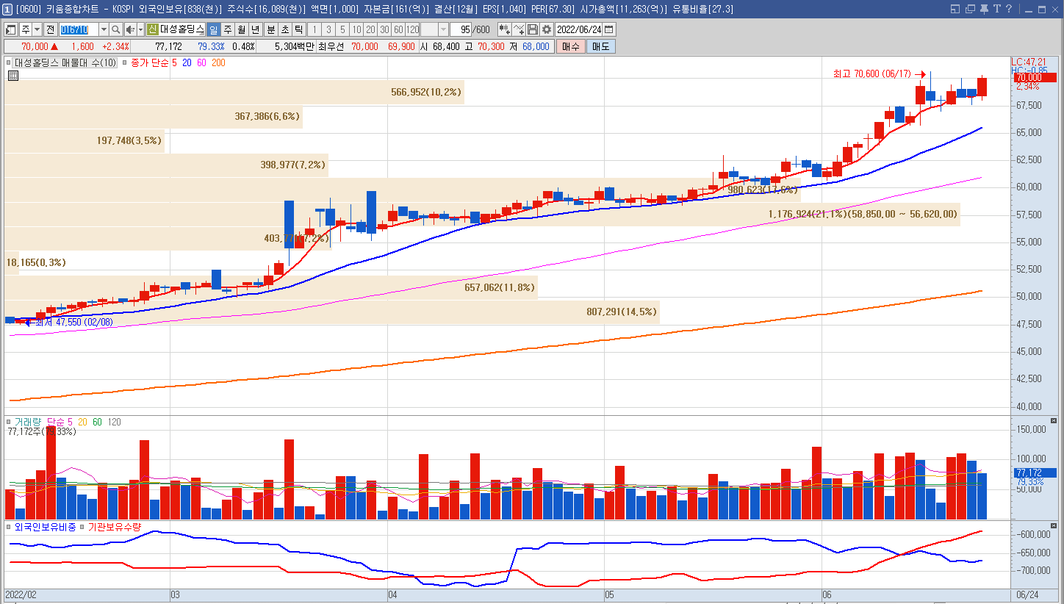Toggle the left sidebar panel icon
Screen dimensions: 1064x604
pos(11,29)
